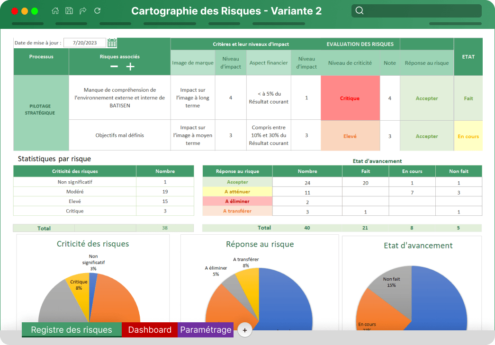
Task: Click the Criticité des risques chart title
Action: [93, 244]
